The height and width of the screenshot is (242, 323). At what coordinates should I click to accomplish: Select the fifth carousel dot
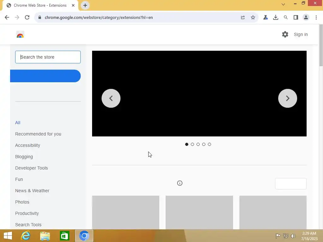click(x=209, y=144)
